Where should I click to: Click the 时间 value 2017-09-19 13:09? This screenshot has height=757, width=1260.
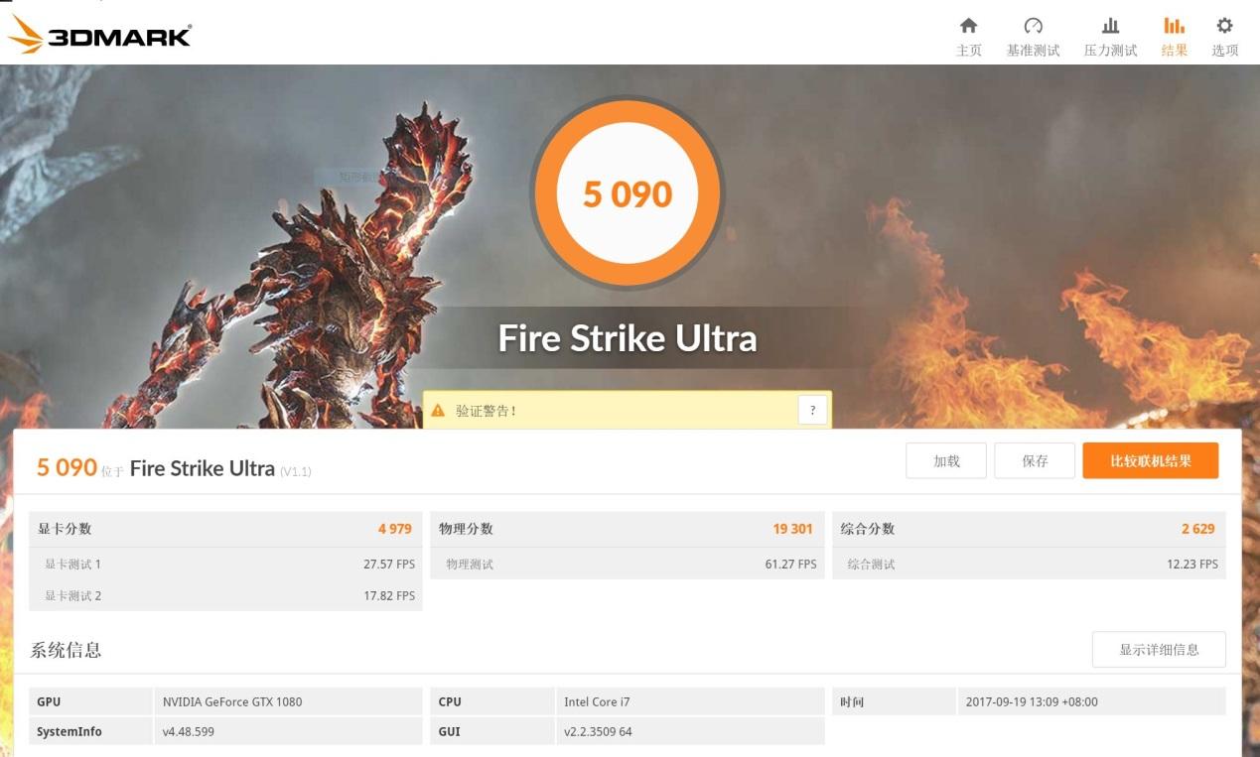click(1032, 701)
